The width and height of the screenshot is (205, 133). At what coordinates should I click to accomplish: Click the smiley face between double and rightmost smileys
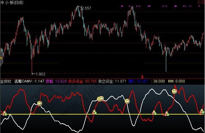pos(127,101)
